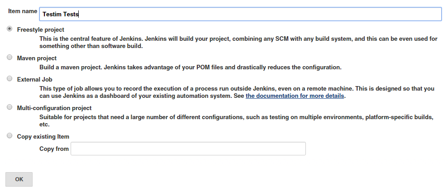Viewport: 448px width, 193px height.
Task: Click the Copy from label
Action: click(x=54, y=149)
